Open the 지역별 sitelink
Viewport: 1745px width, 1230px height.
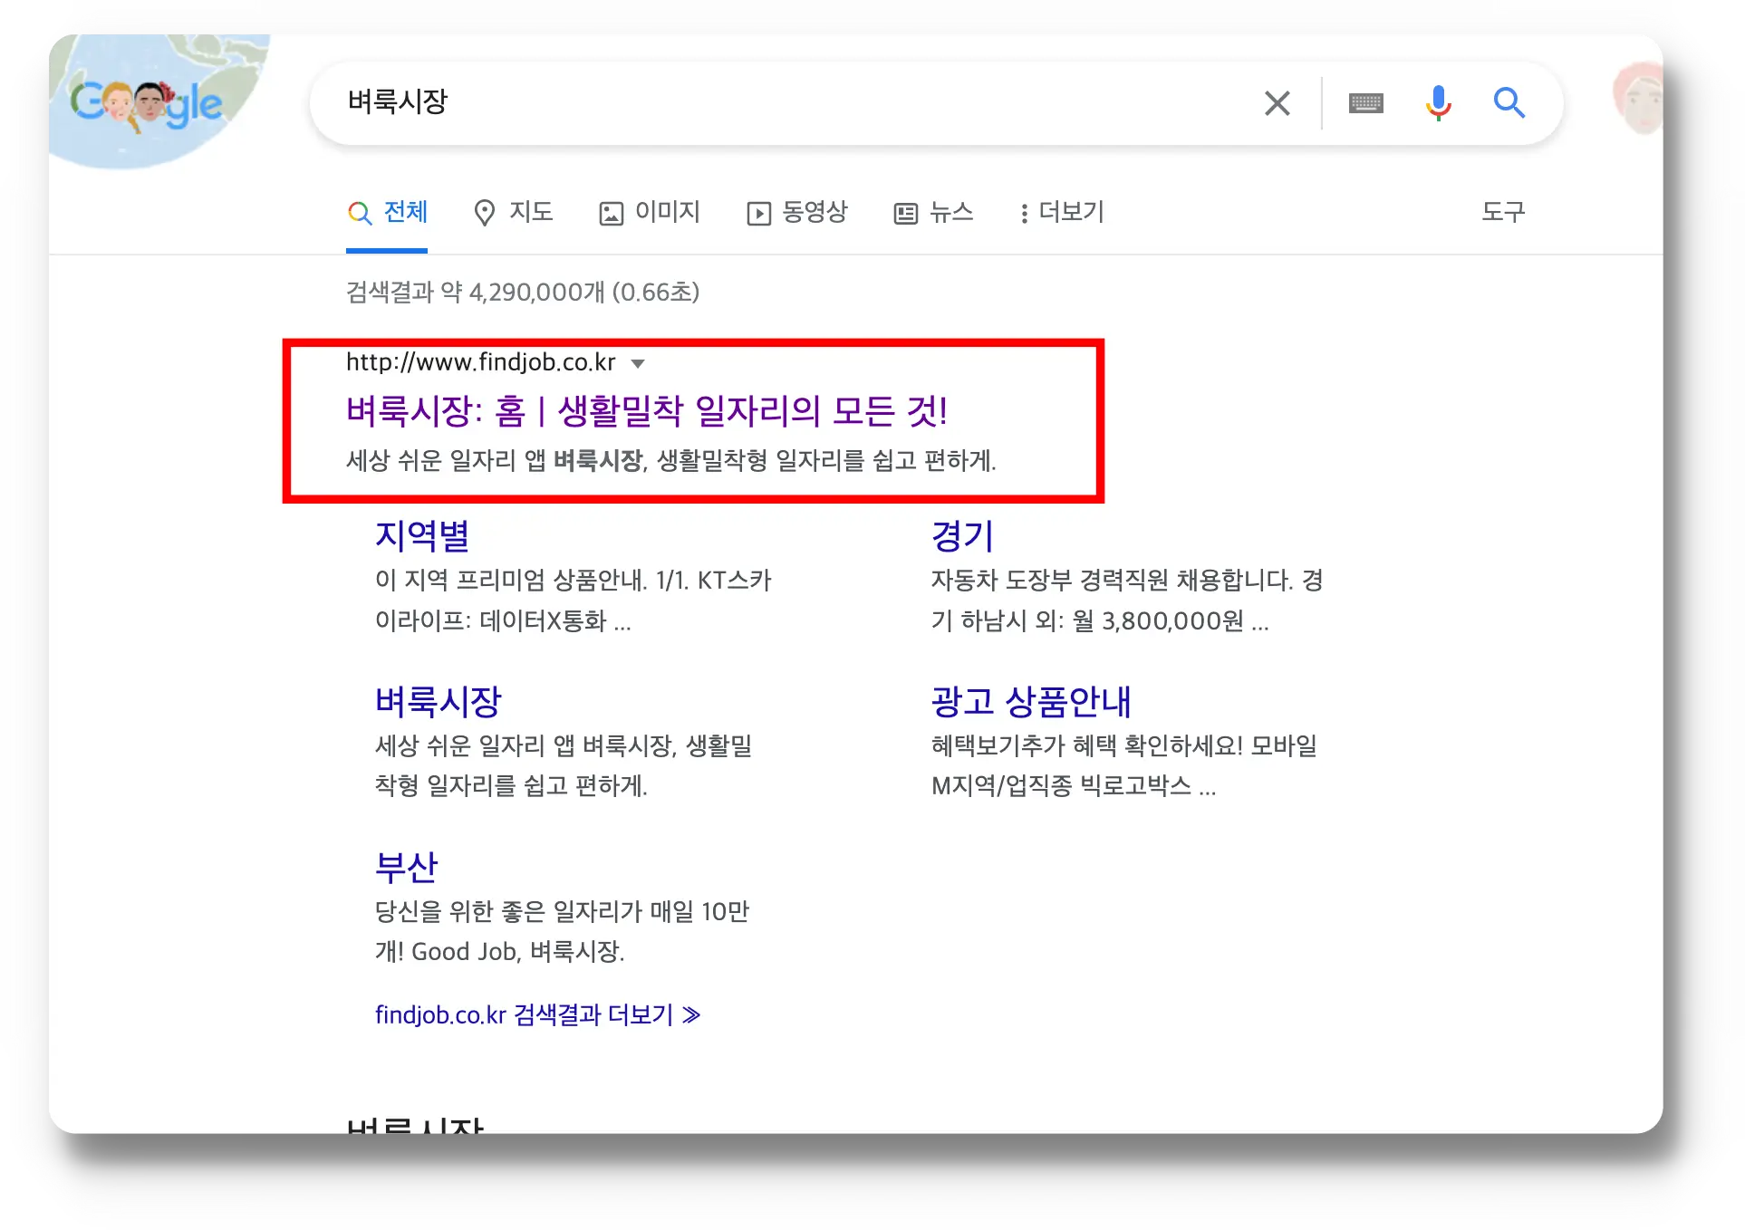422,535
